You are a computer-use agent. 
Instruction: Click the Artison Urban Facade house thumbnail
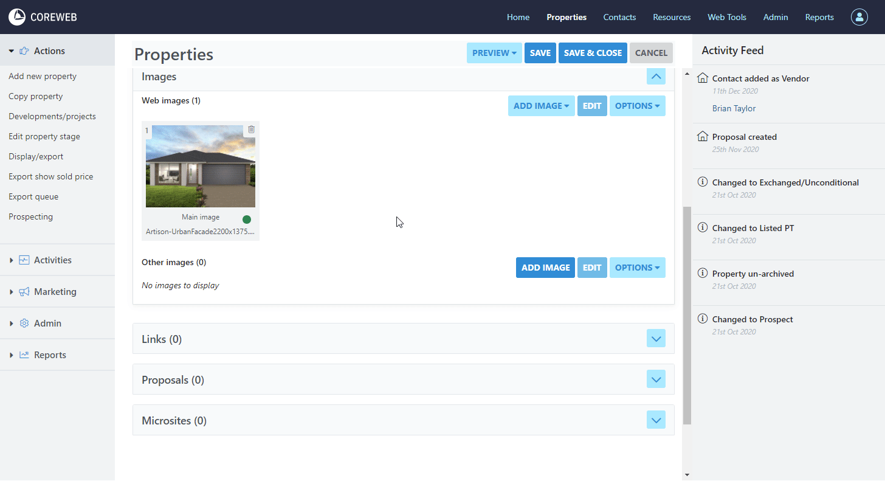201,166
